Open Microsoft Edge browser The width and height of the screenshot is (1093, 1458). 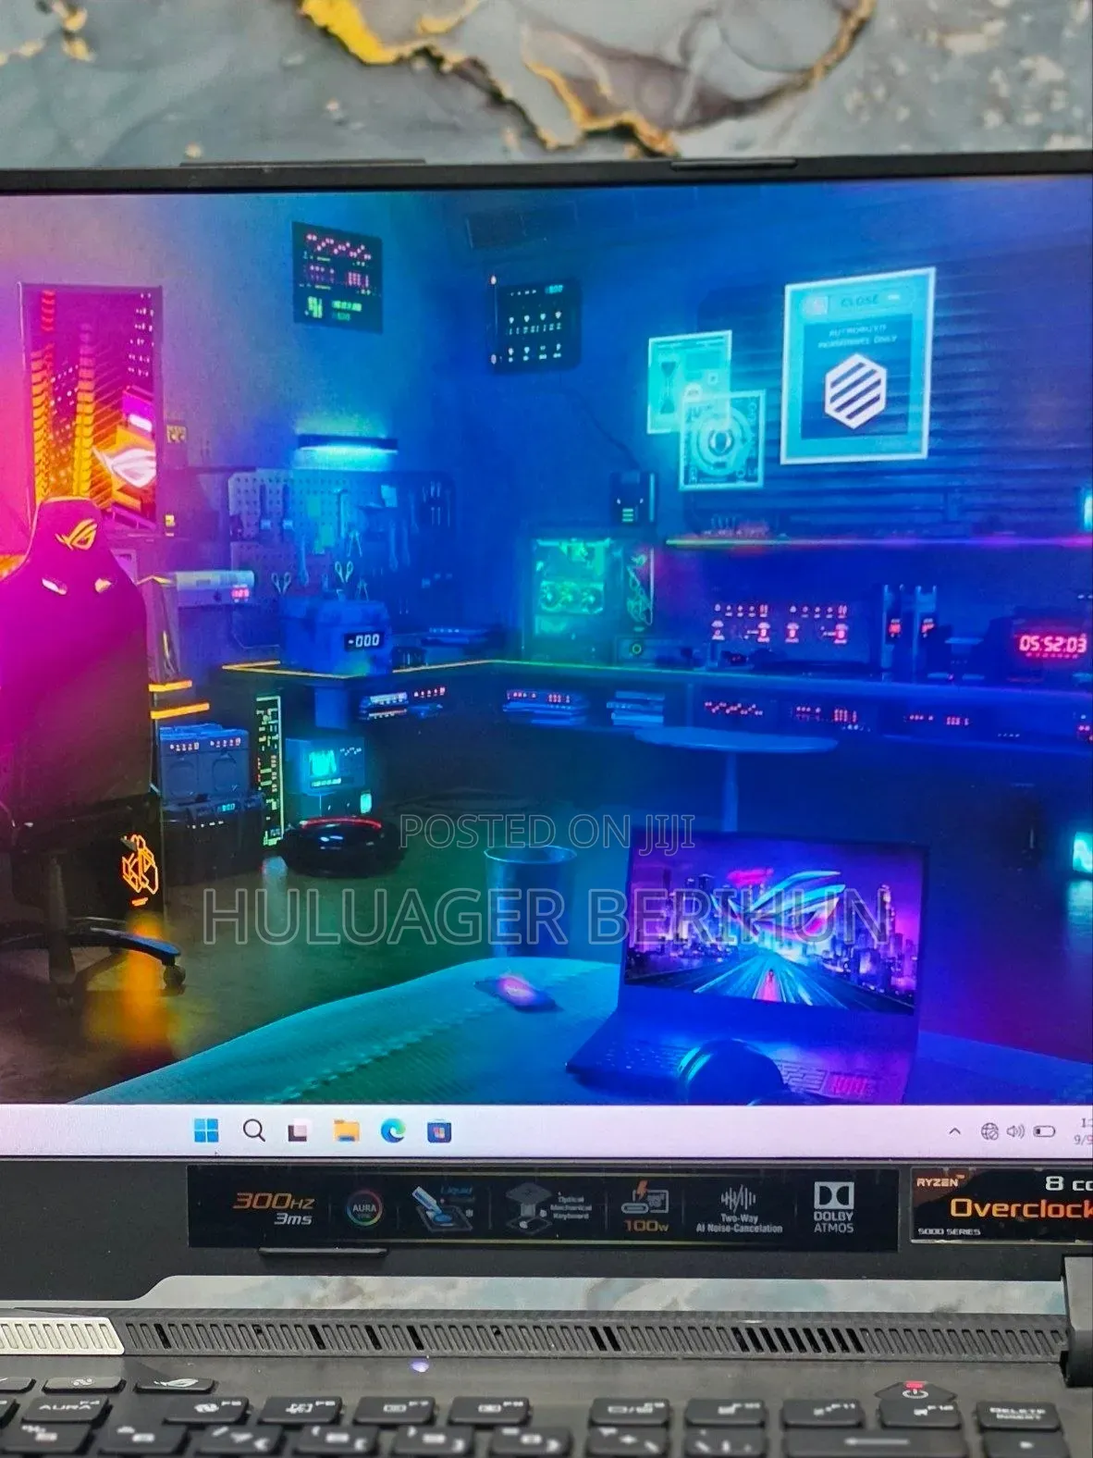coord(393,1131)
